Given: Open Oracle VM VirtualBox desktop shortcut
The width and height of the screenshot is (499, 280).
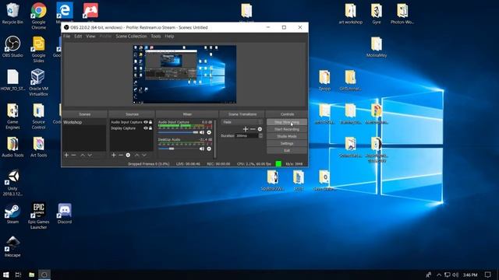Looking at the screenshot, I should [x=38, y=82].
